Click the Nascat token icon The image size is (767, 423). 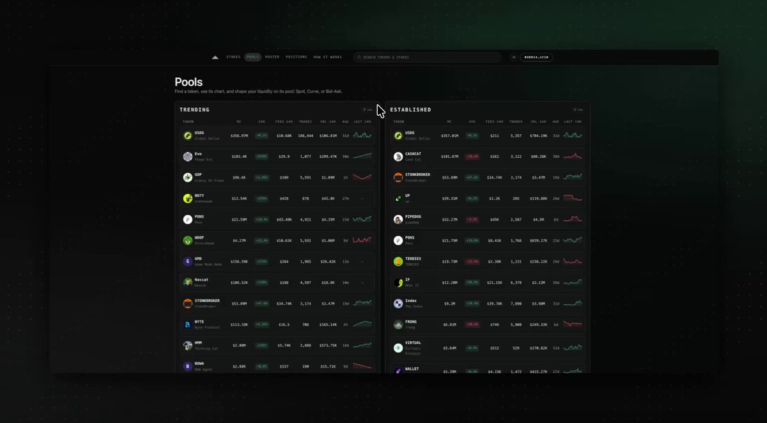(x=188, y=282)
